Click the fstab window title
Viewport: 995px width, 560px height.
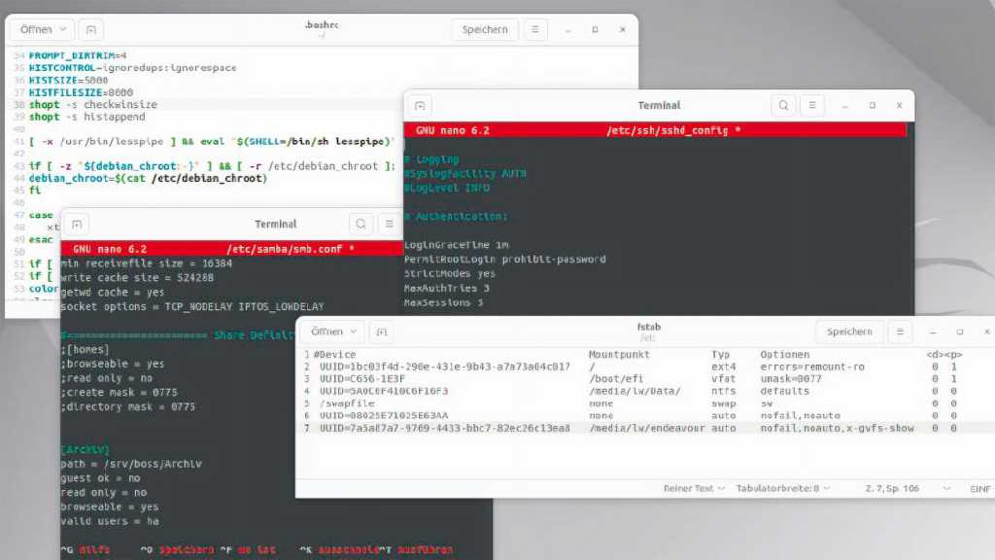(x=648, y=327)
